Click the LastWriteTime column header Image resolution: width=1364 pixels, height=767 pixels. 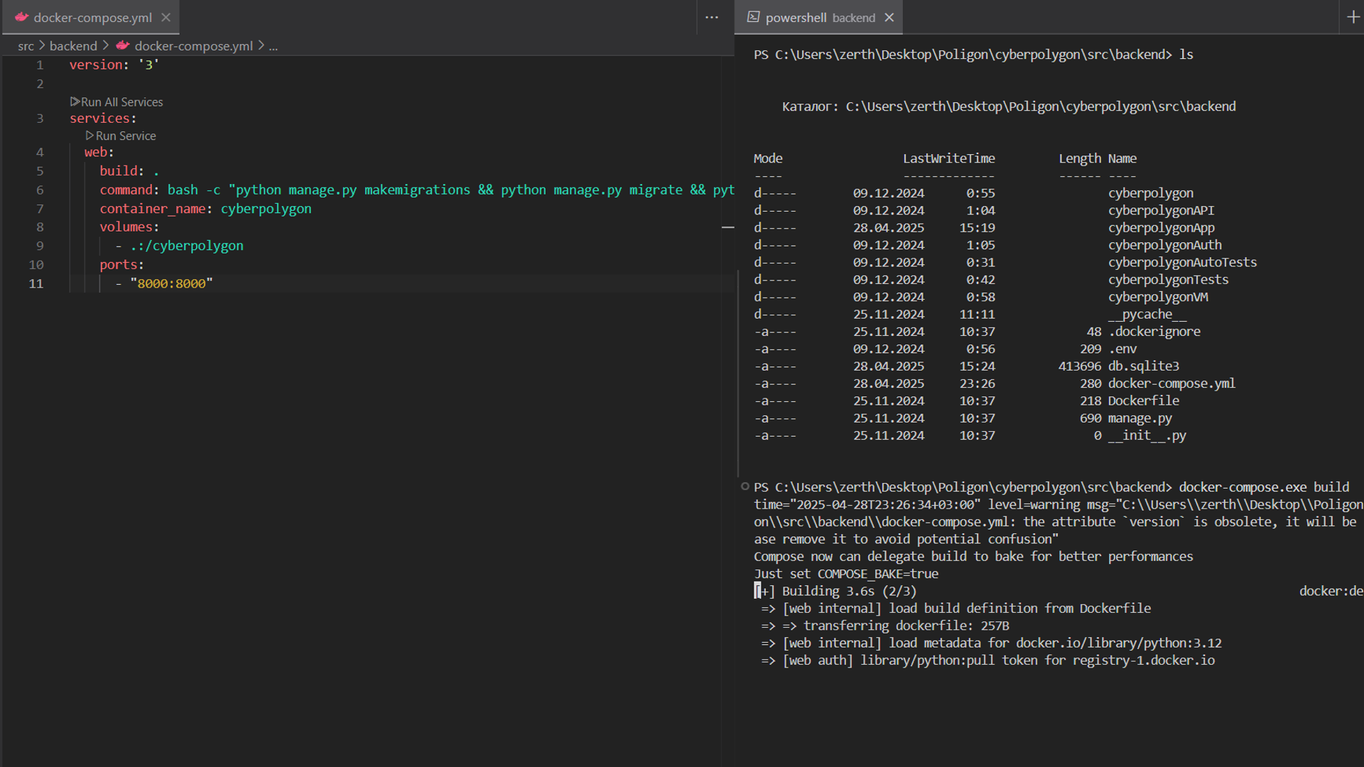tap(948, 158)
